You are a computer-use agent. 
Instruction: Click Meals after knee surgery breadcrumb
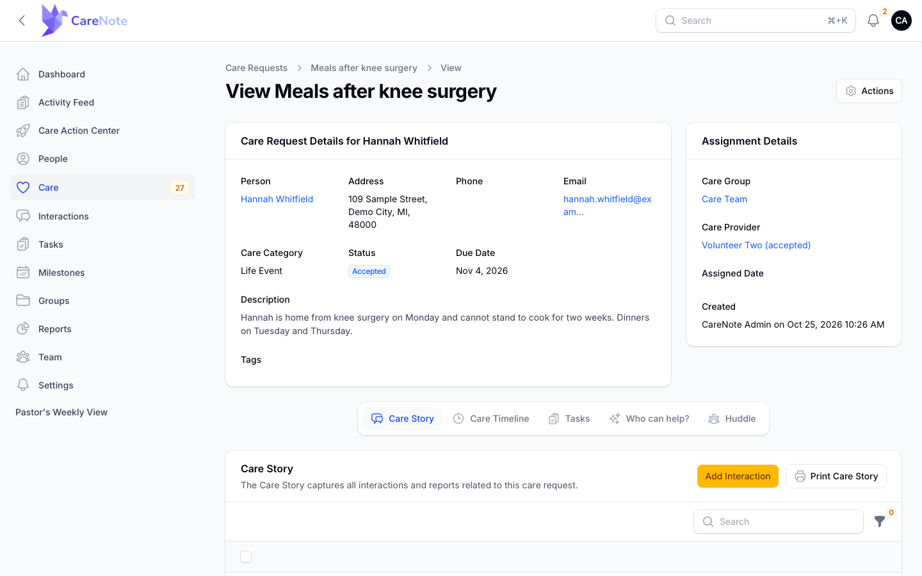tap(364, 68)
